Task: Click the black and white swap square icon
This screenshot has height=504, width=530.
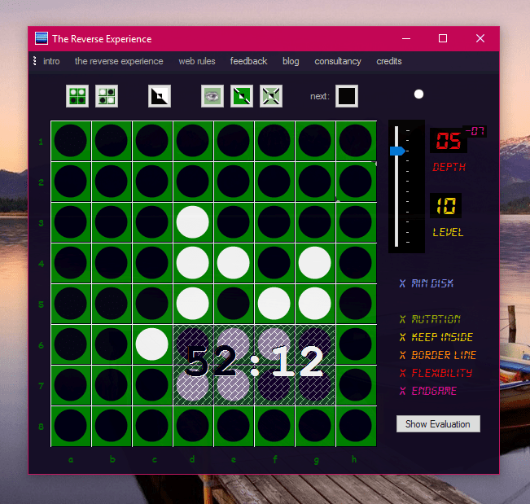Action: click(x=160, y=96)
